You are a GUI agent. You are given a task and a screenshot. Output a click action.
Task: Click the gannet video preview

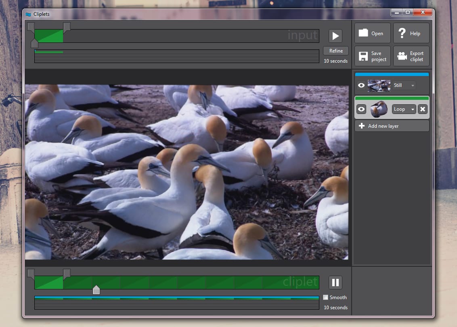(187, 172)
